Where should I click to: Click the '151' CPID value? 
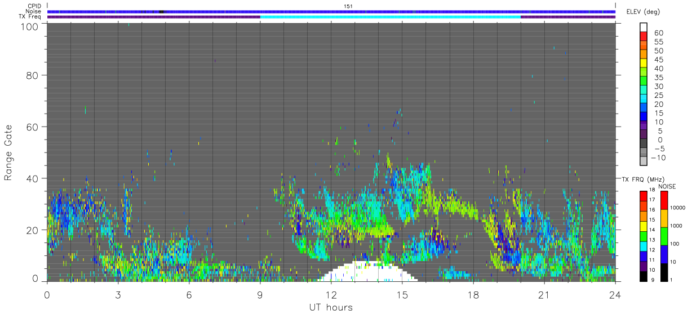pos(348,6)
